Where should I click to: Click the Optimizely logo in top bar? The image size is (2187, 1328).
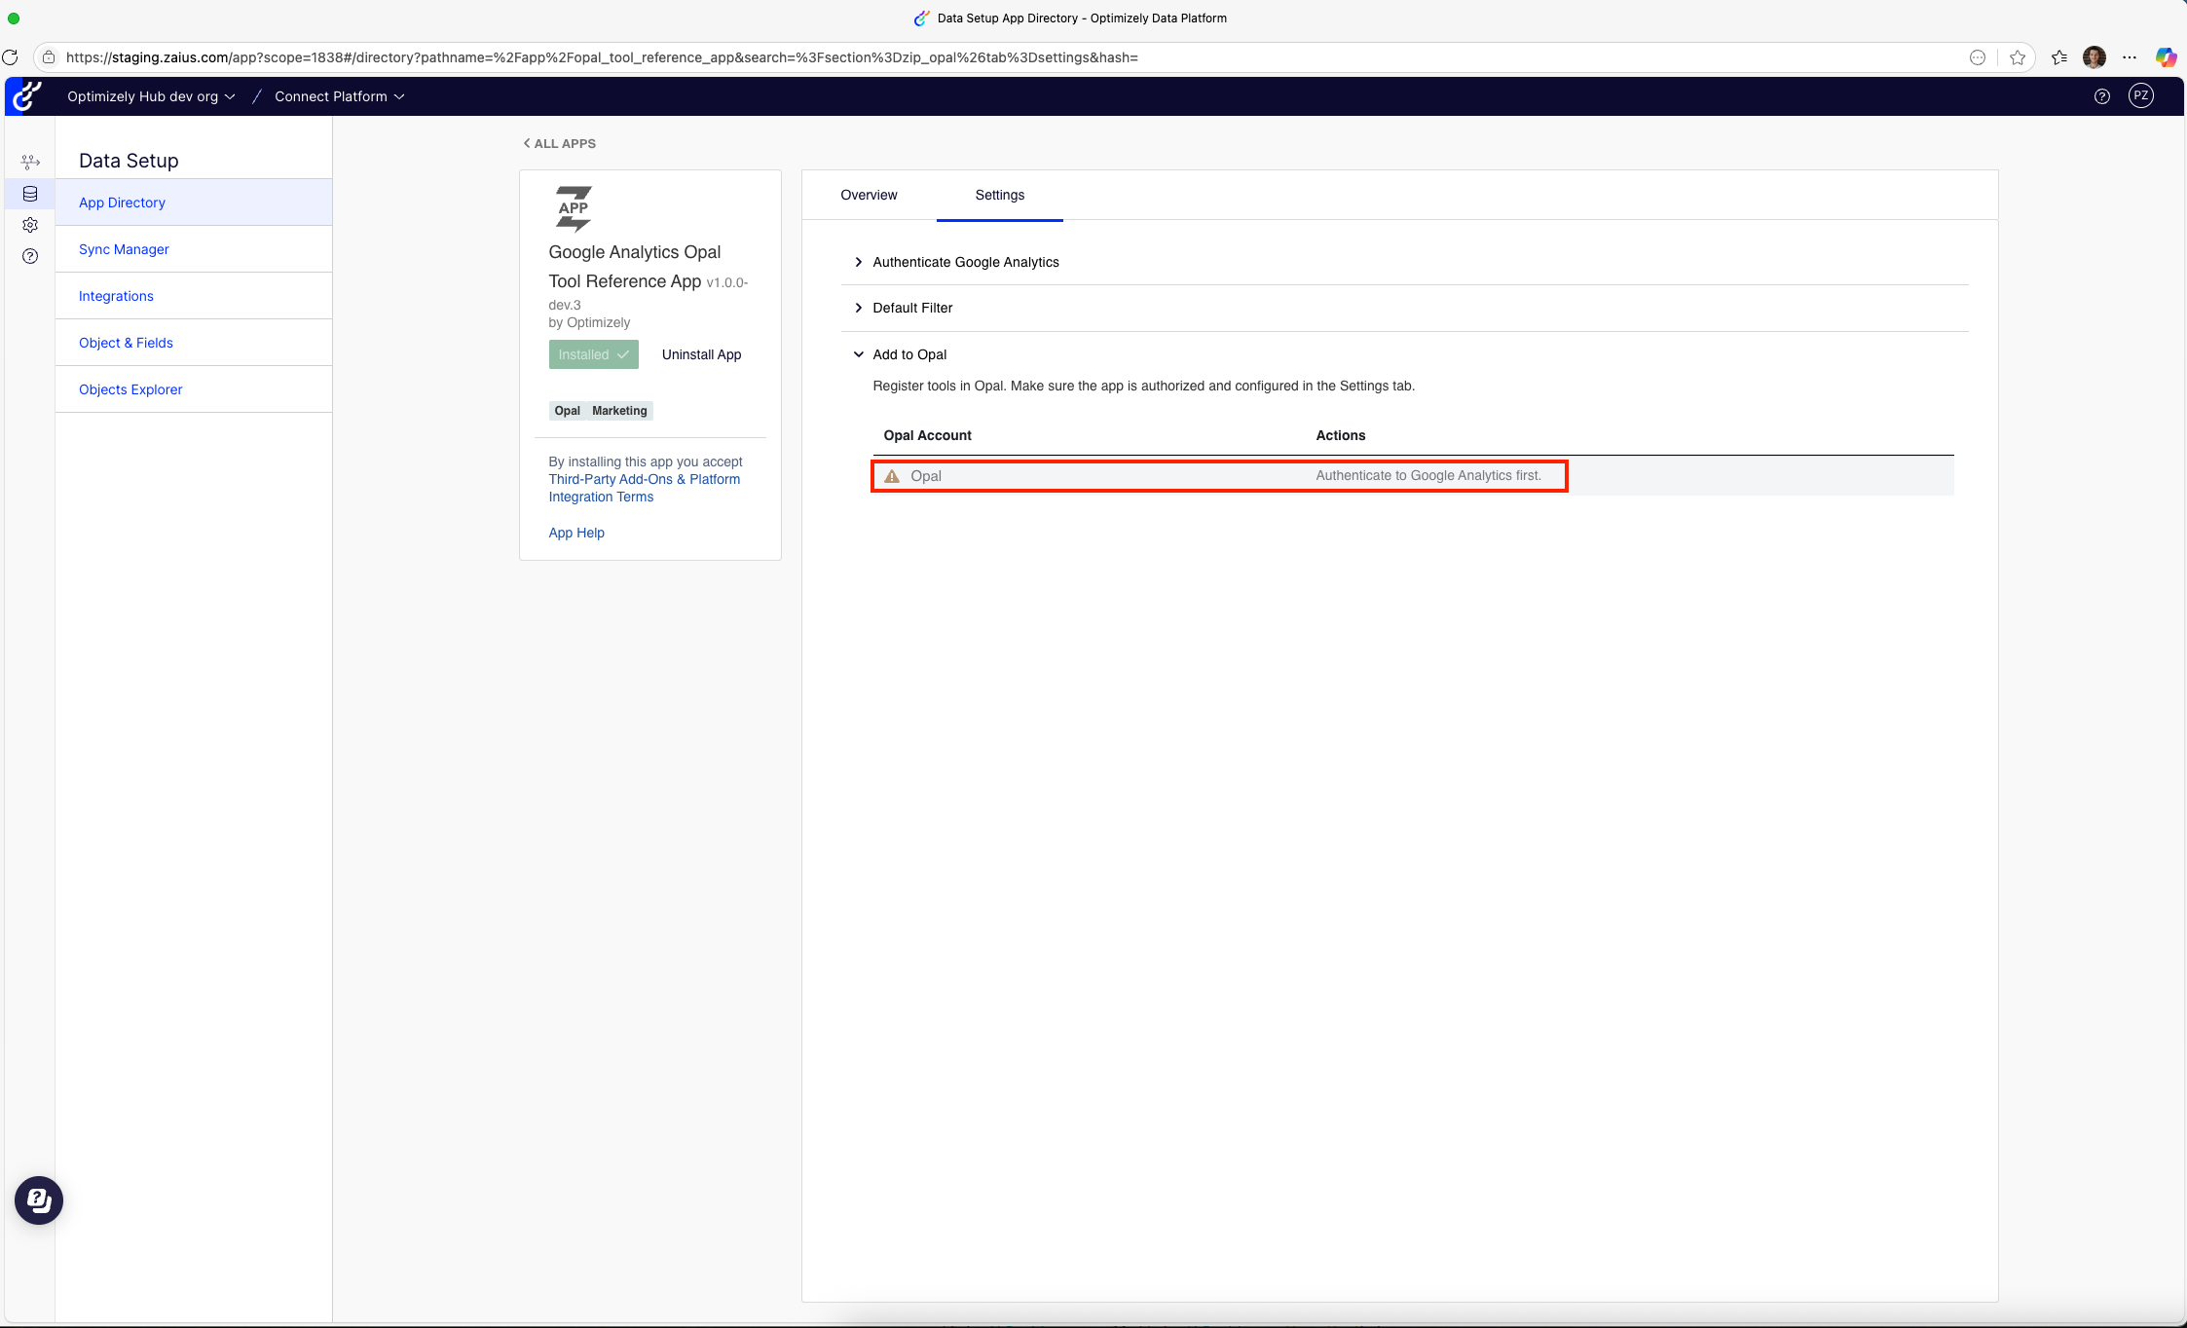[x=27, y=96]
